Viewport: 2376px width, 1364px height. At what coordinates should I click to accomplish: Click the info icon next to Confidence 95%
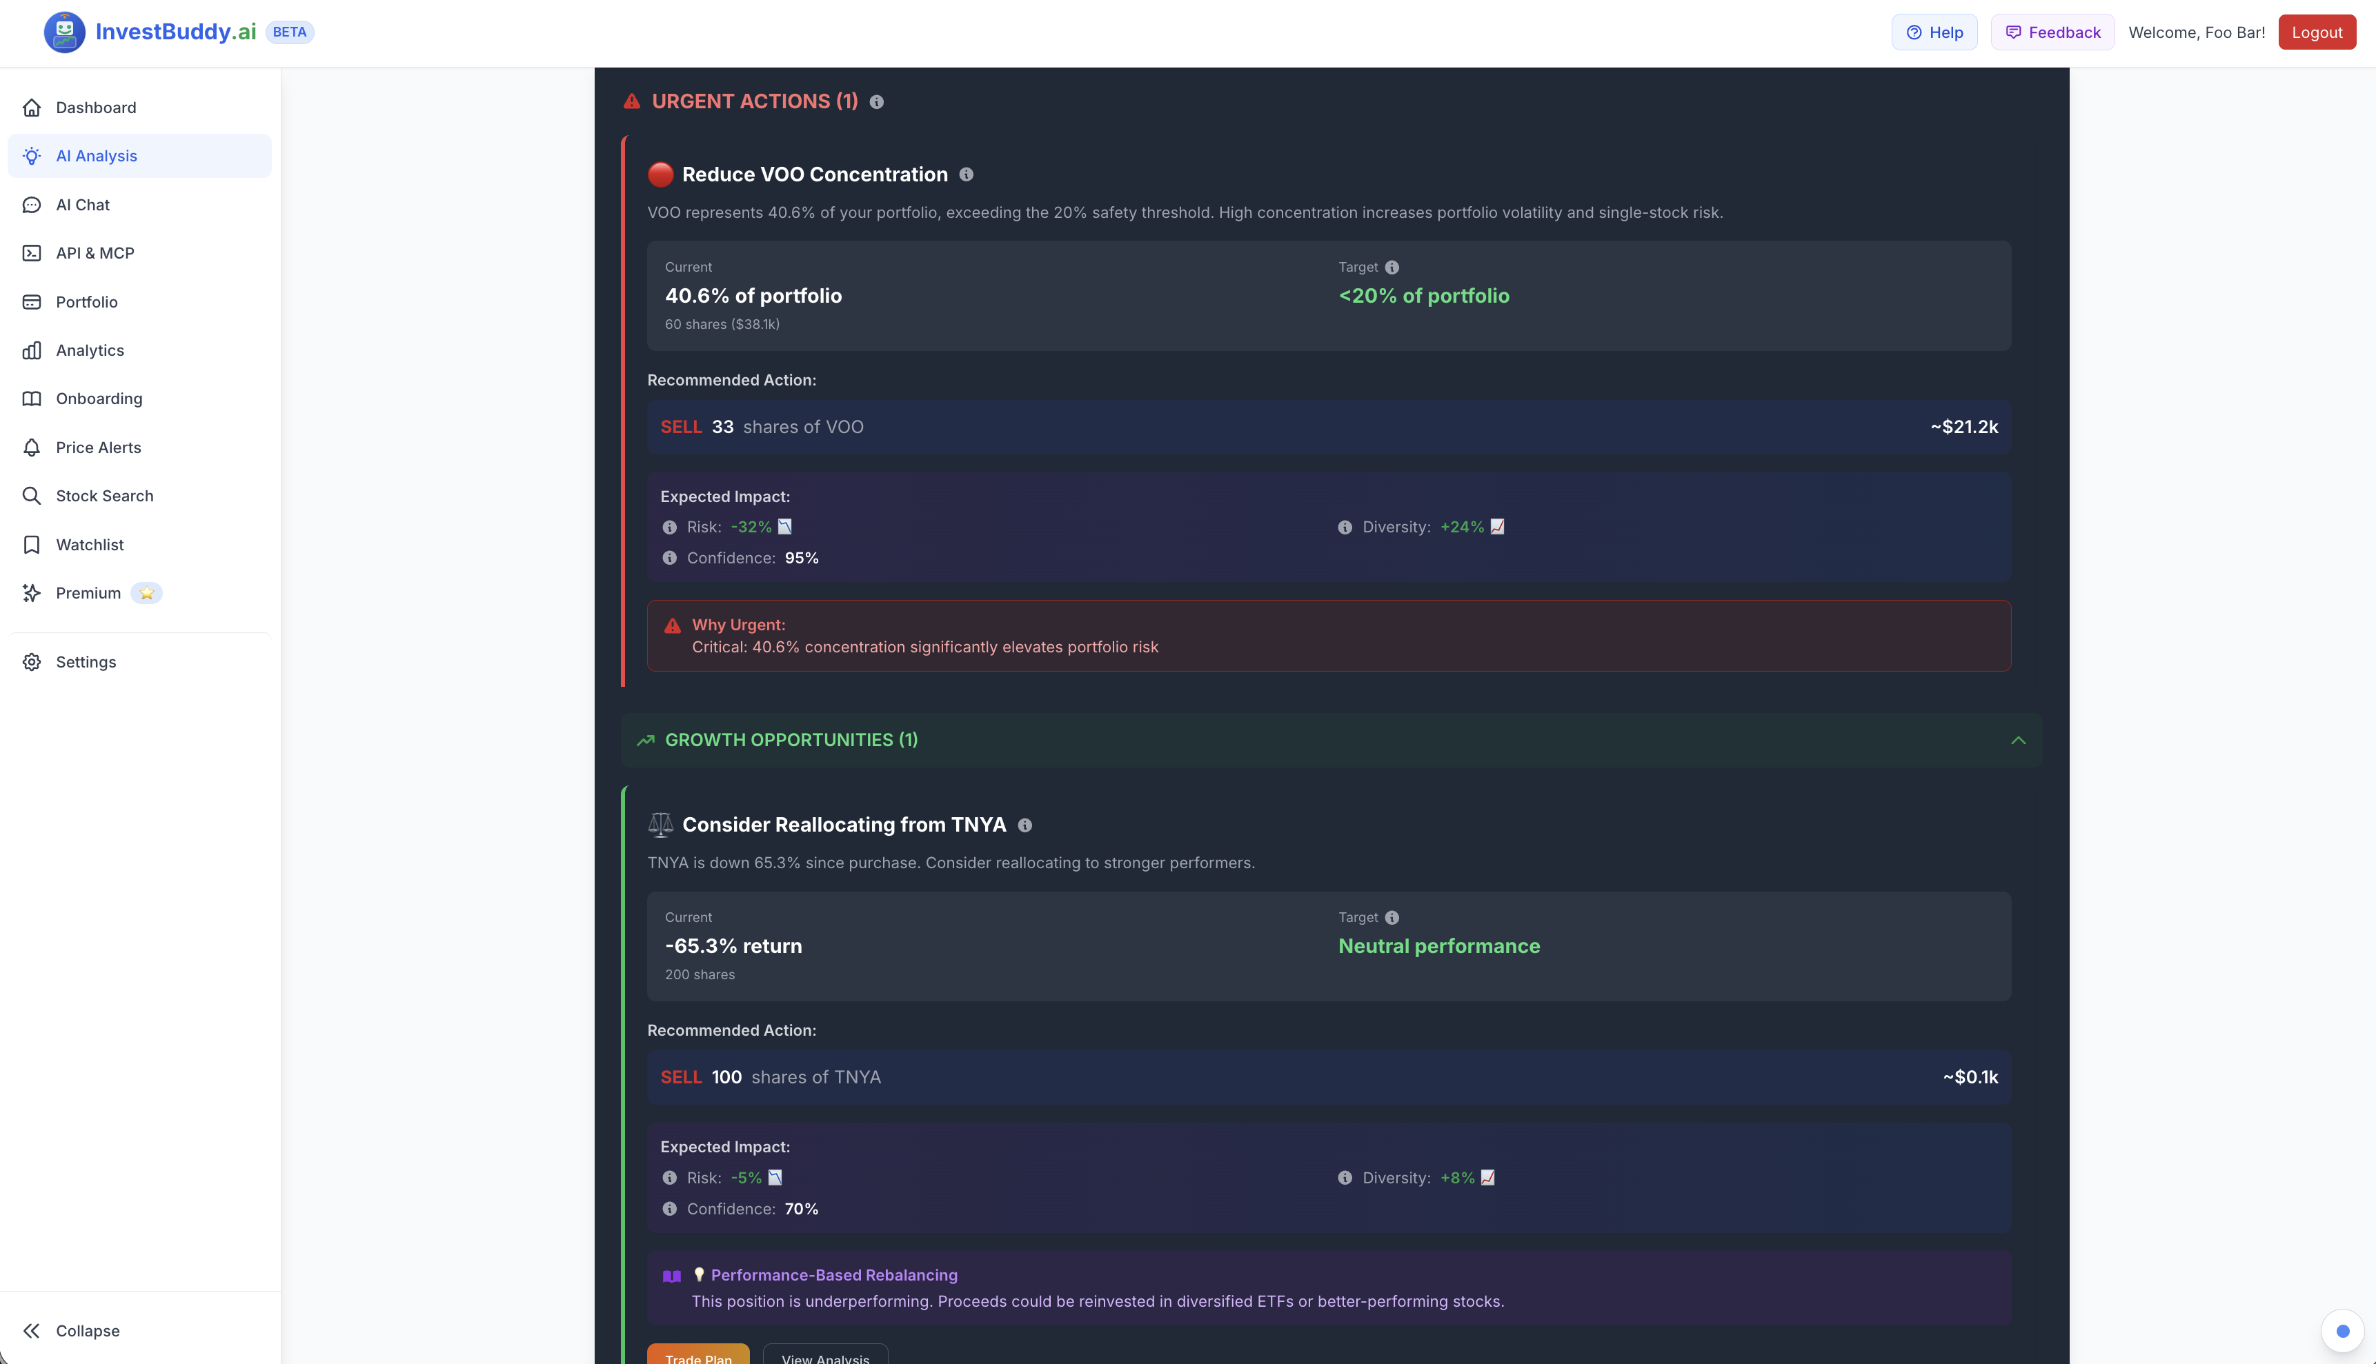pyautogui.click(x=669, y=557)
